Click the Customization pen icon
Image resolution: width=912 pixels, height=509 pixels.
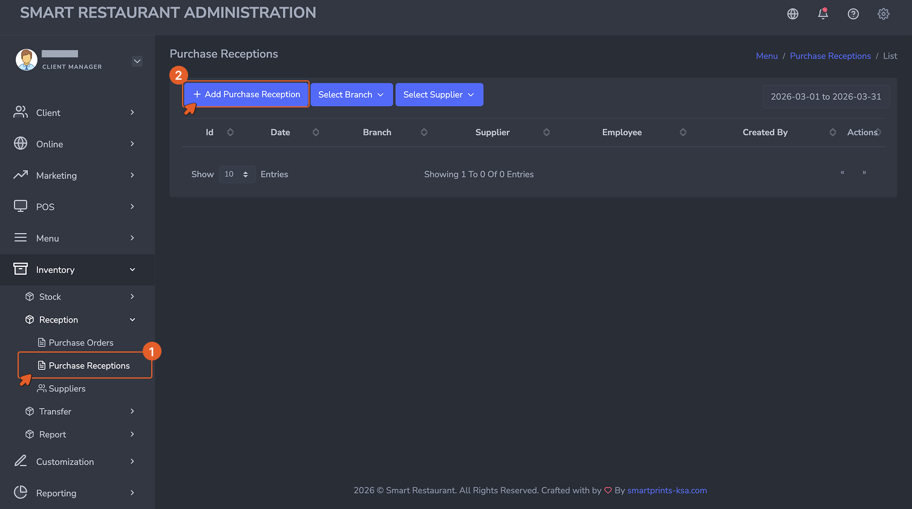(x=21, y=461)
